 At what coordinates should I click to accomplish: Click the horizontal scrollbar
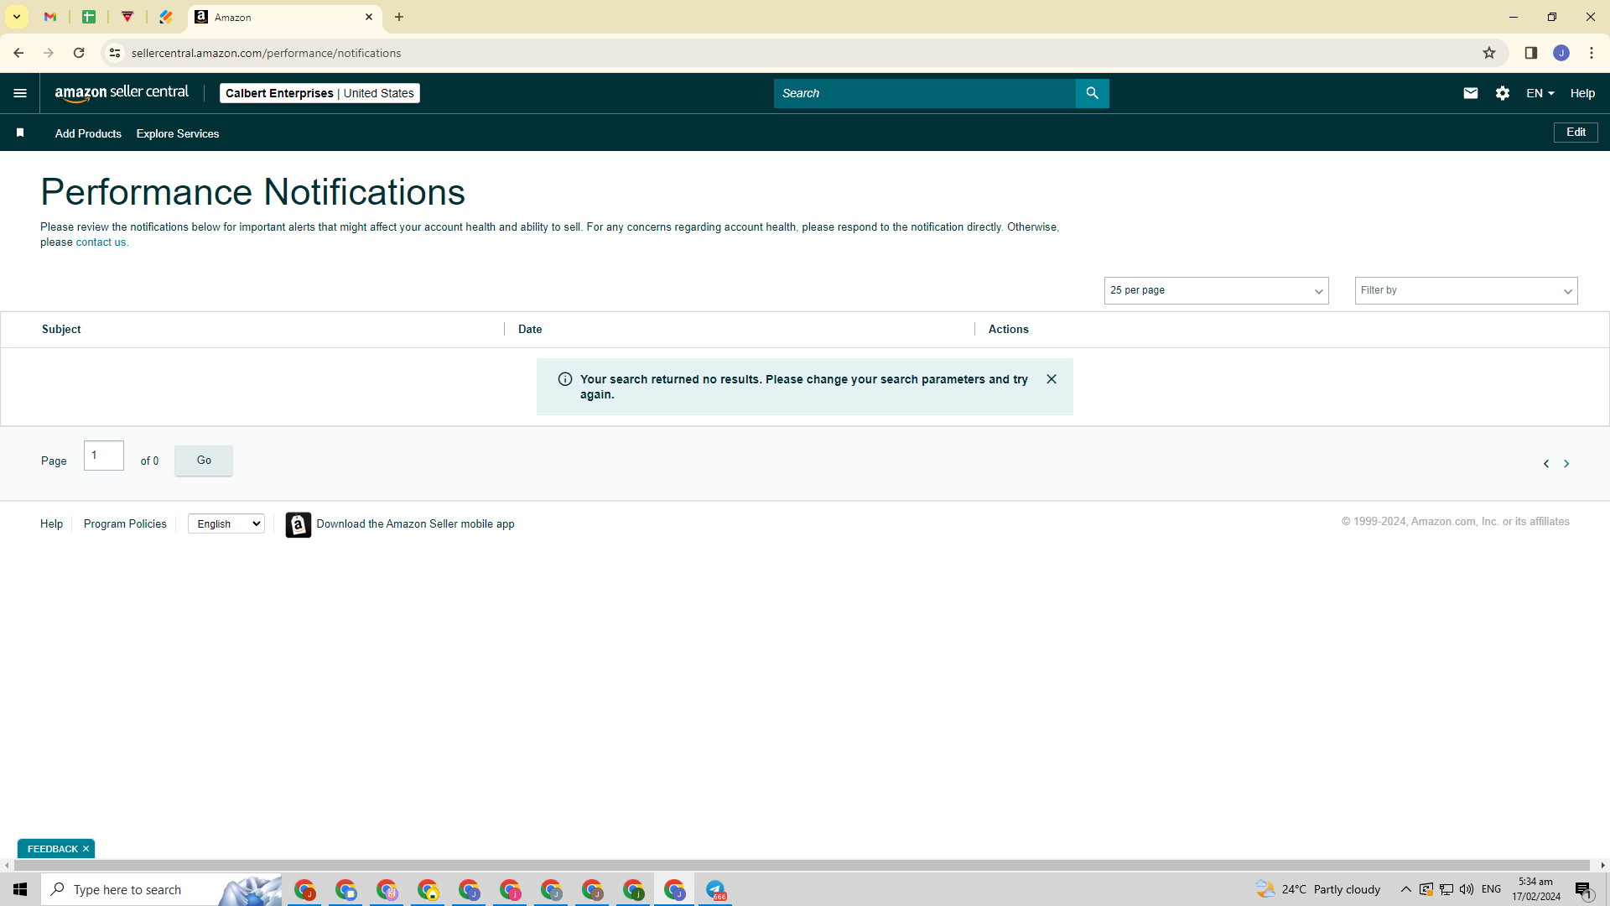[801, 865]
